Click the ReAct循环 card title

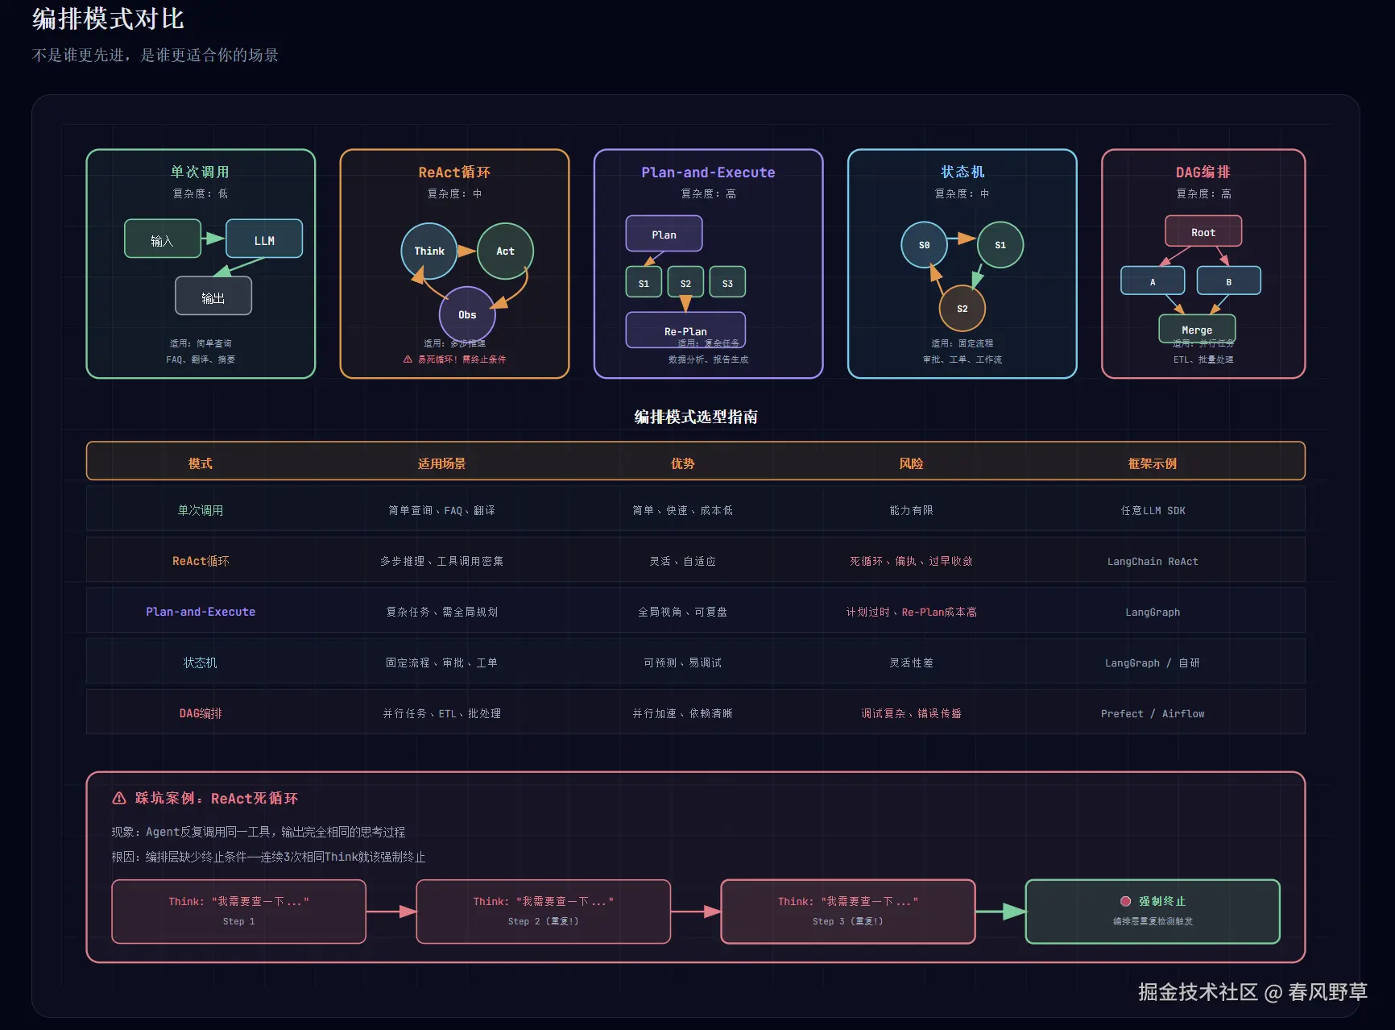(x=454, y=172)
